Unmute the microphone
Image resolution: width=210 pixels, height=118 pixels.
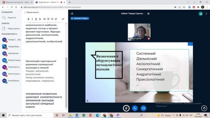coord(126,108)
